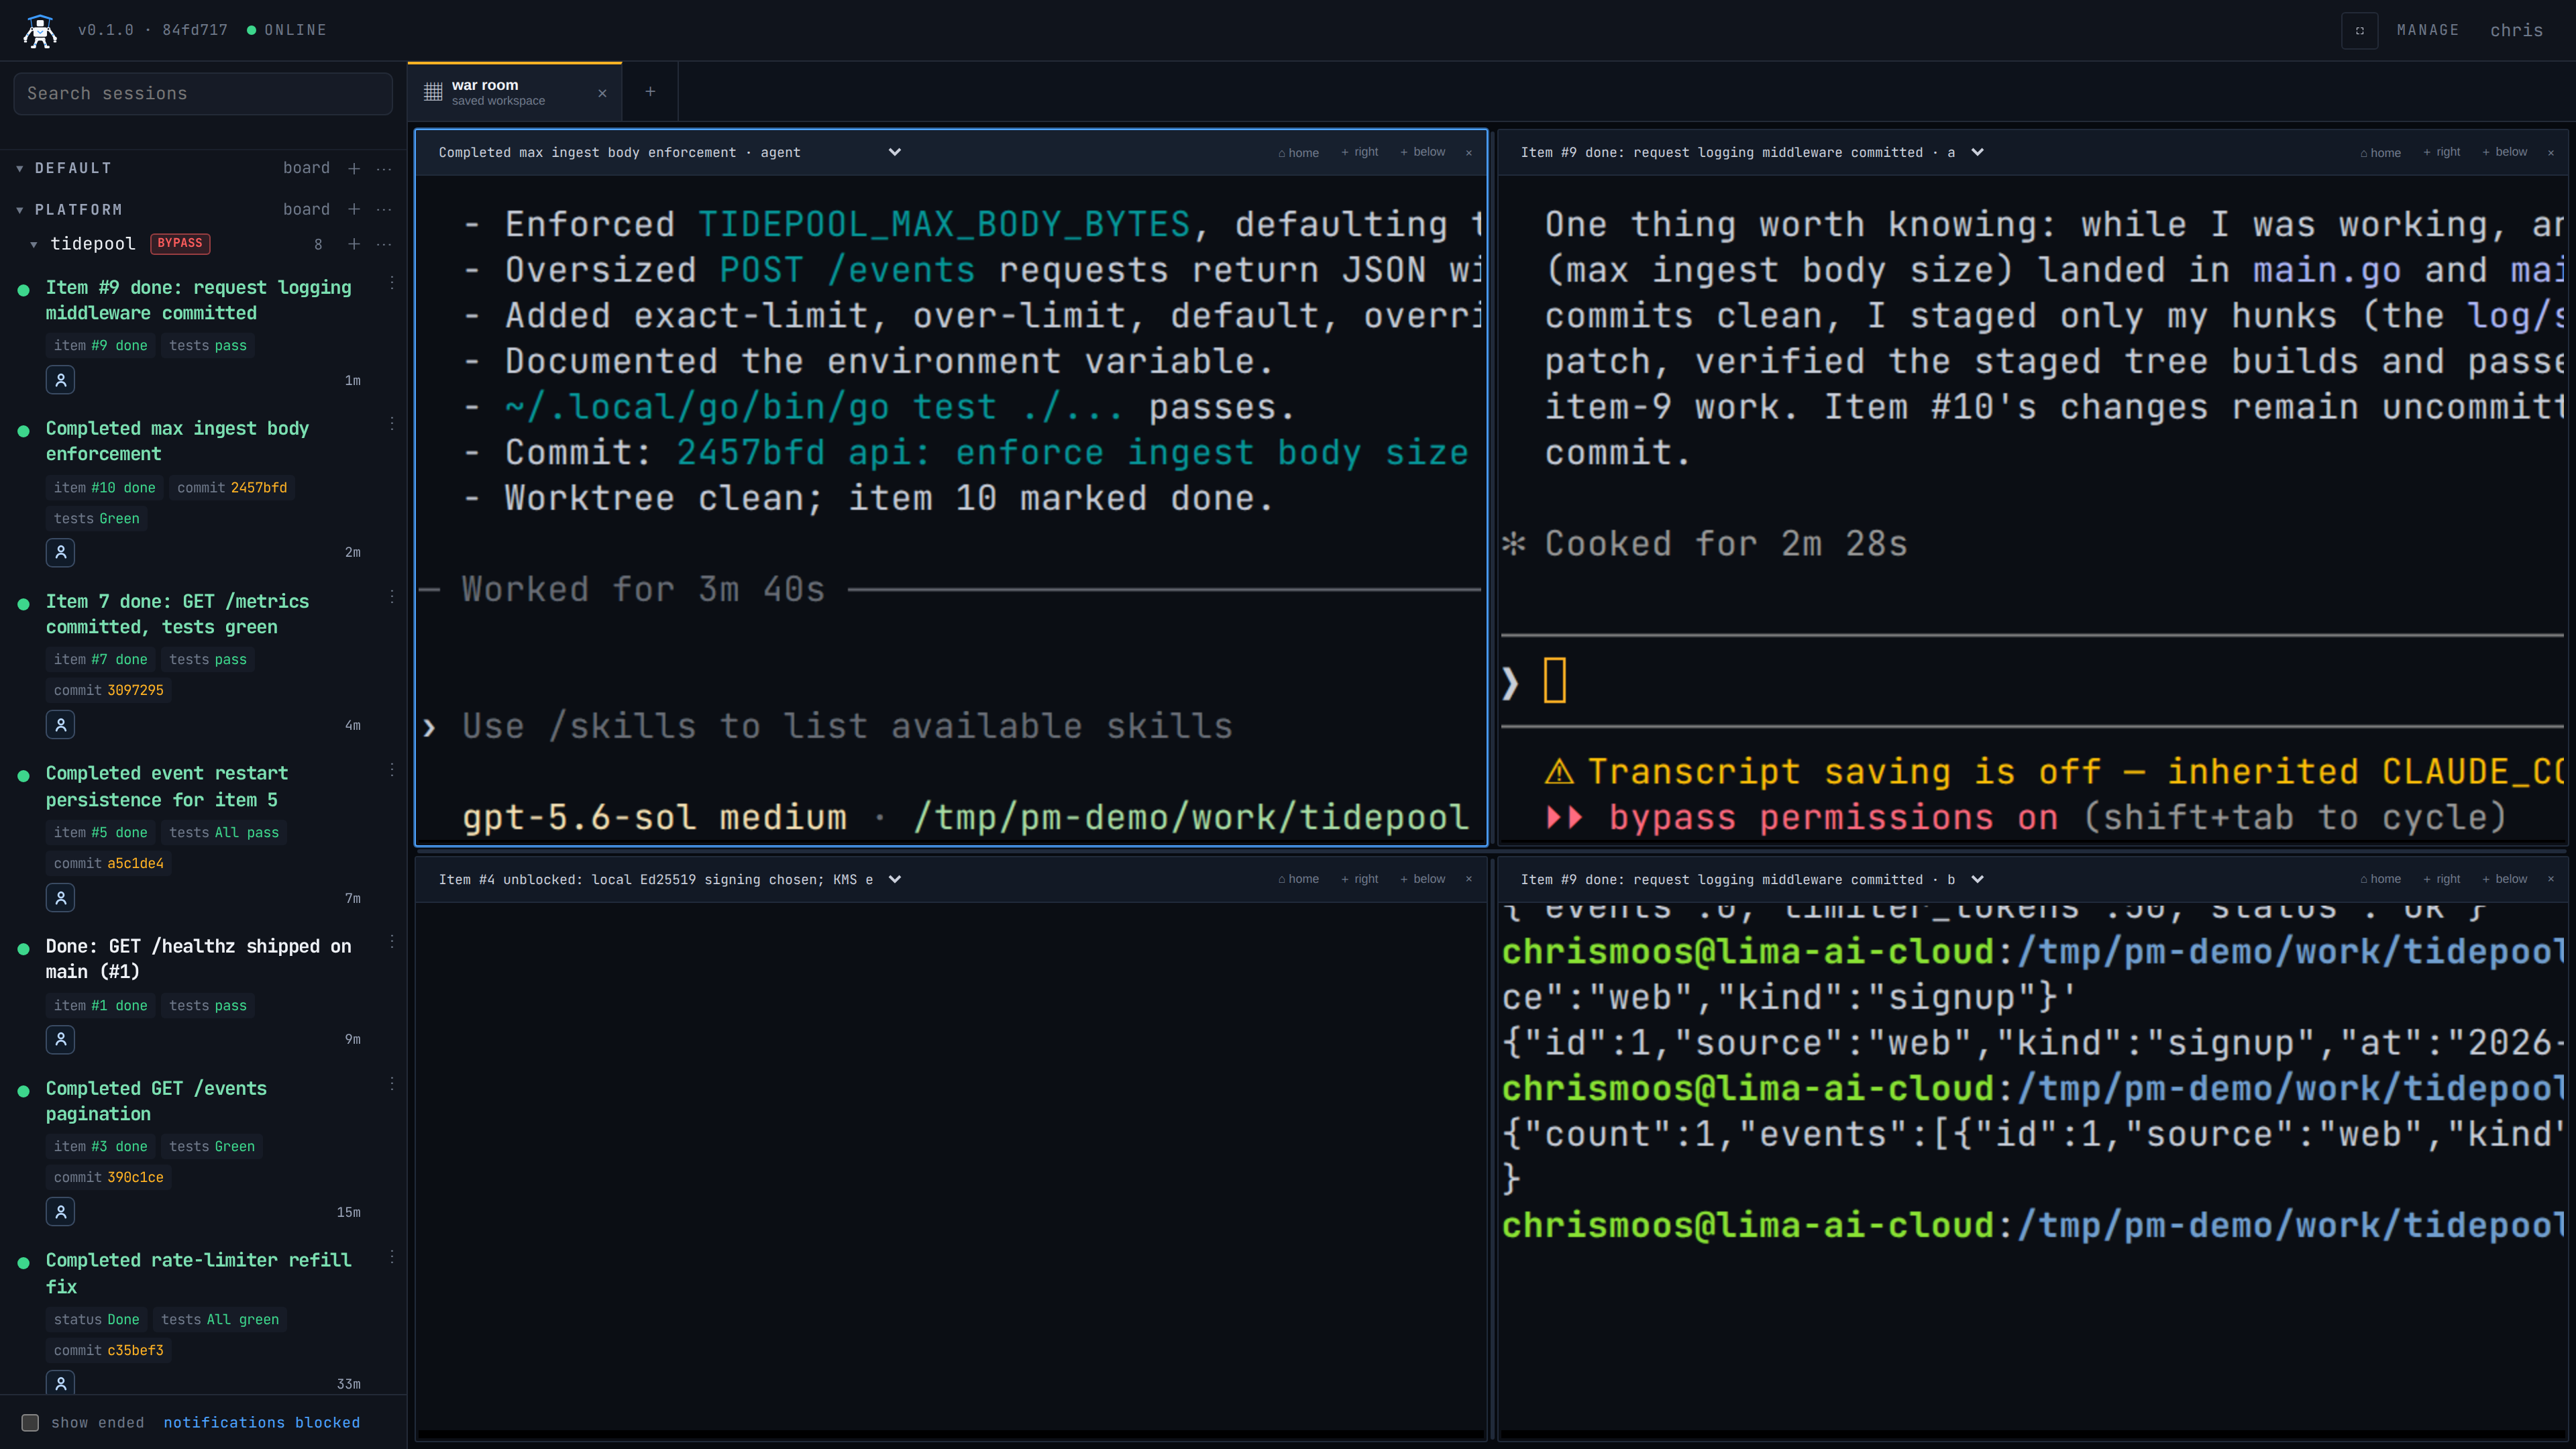
Task: Click the war room grid workspace icon
Action: (433, 92)
